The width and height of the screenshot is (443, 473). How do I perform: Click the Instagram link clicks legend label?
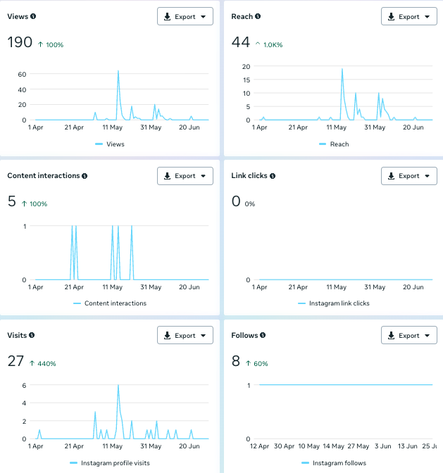[x=339, y=303]
